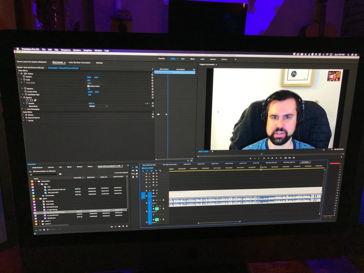Screen dimensions: 364x273
Task: Click Go to In point button
Action: point(264,158)
